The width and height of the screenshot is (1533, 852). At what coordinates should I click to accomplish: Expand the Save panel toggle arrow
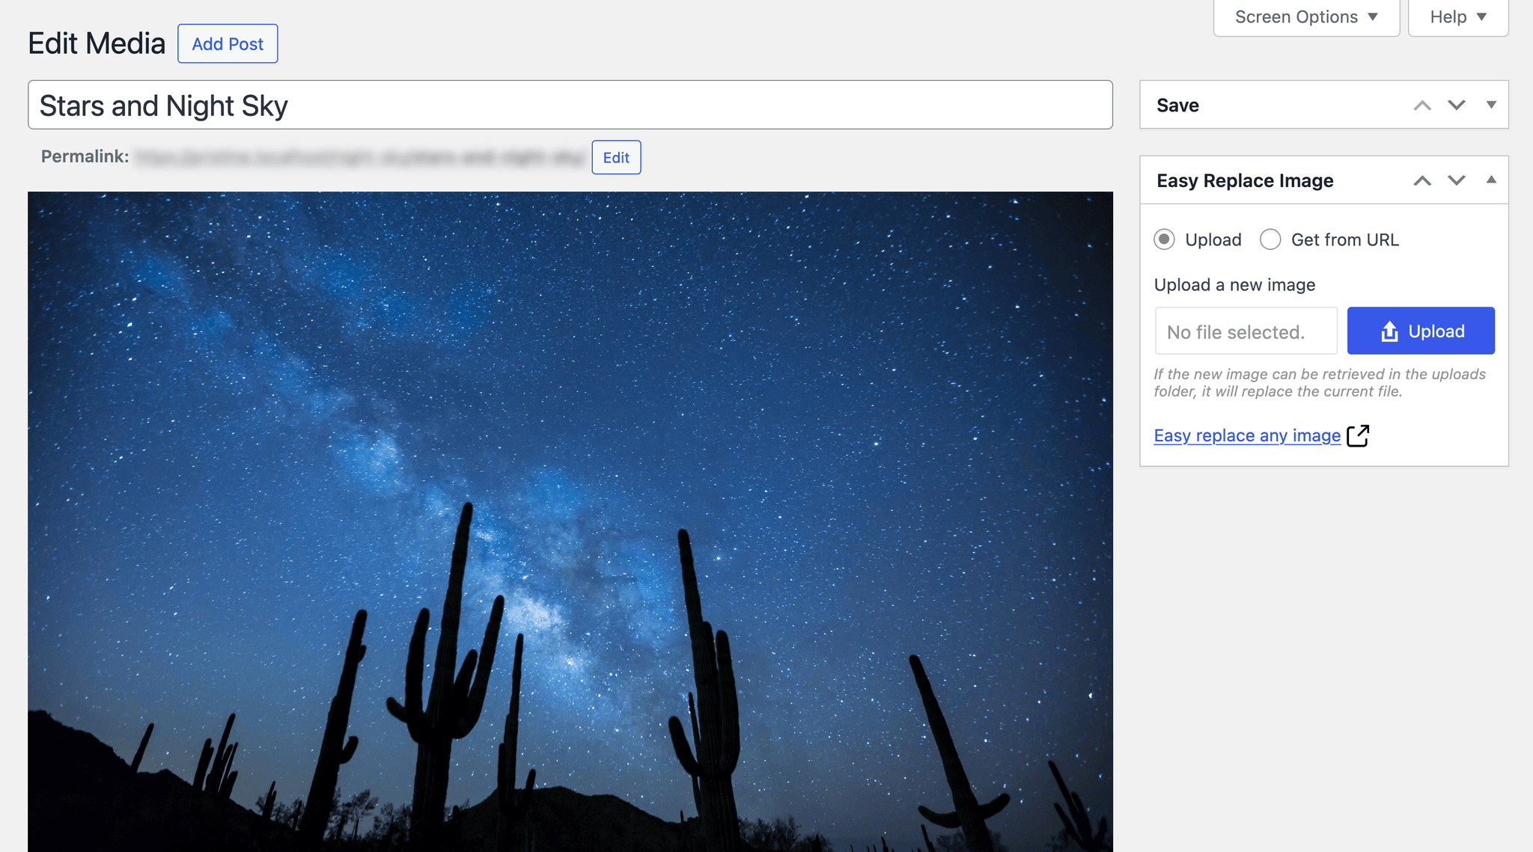coord(1491,105)
